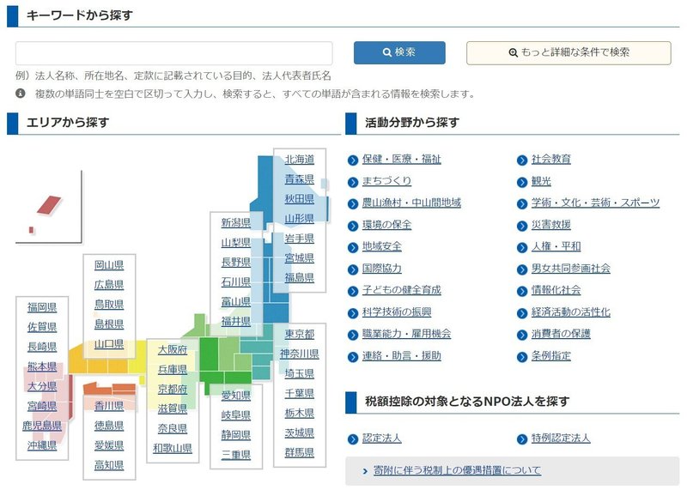Select 長野県 prefecture link

[x=236, y=263]
